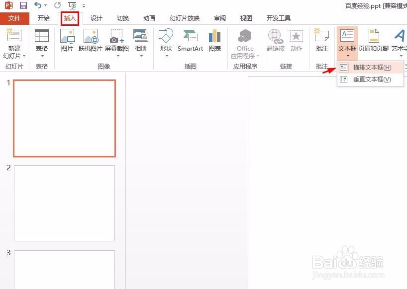
Task: Open the 动画 (Animations) tab
Action: pyautogui.click(x=149, y=18)
